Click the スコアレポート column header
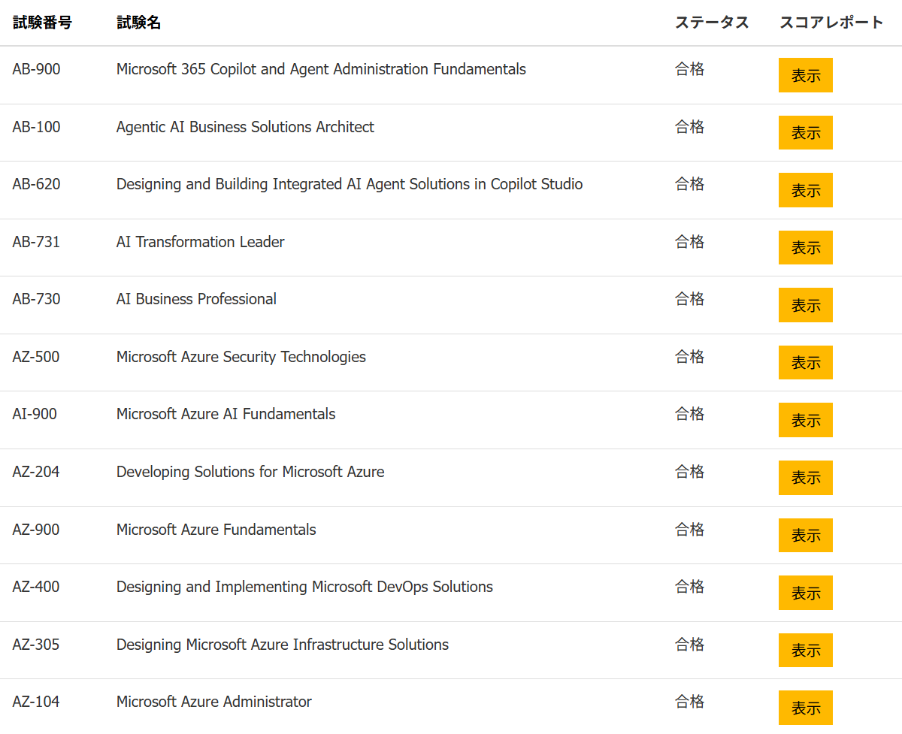The height and width of the screenshot is (734, 902). pyautogui.click(x=831, y=23)
